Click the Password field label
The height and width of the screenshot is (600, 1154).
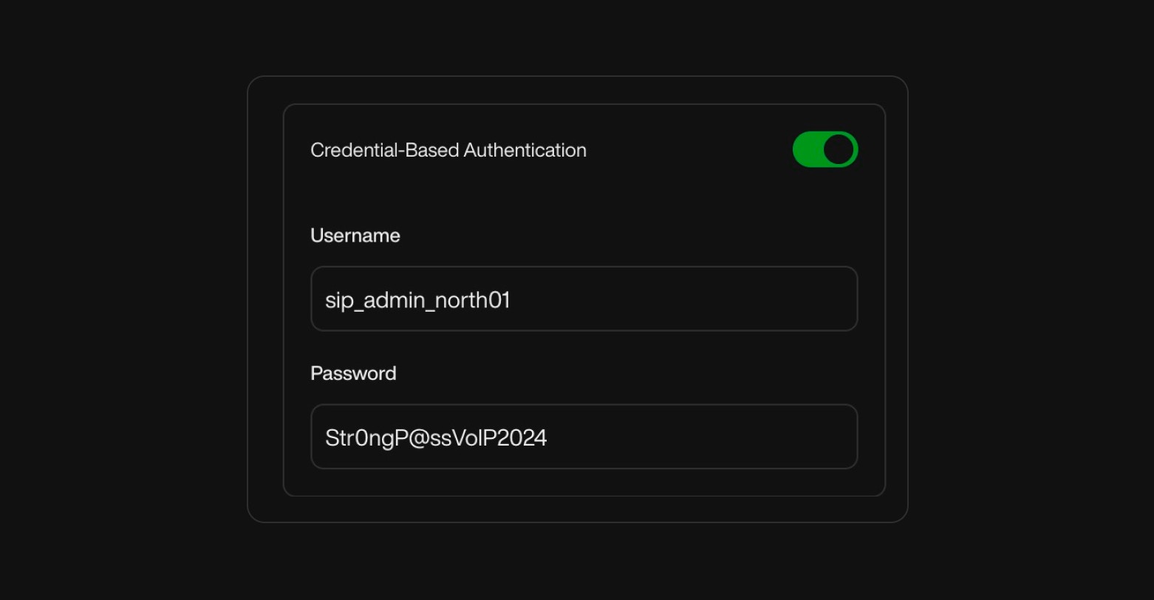[353, 373]
